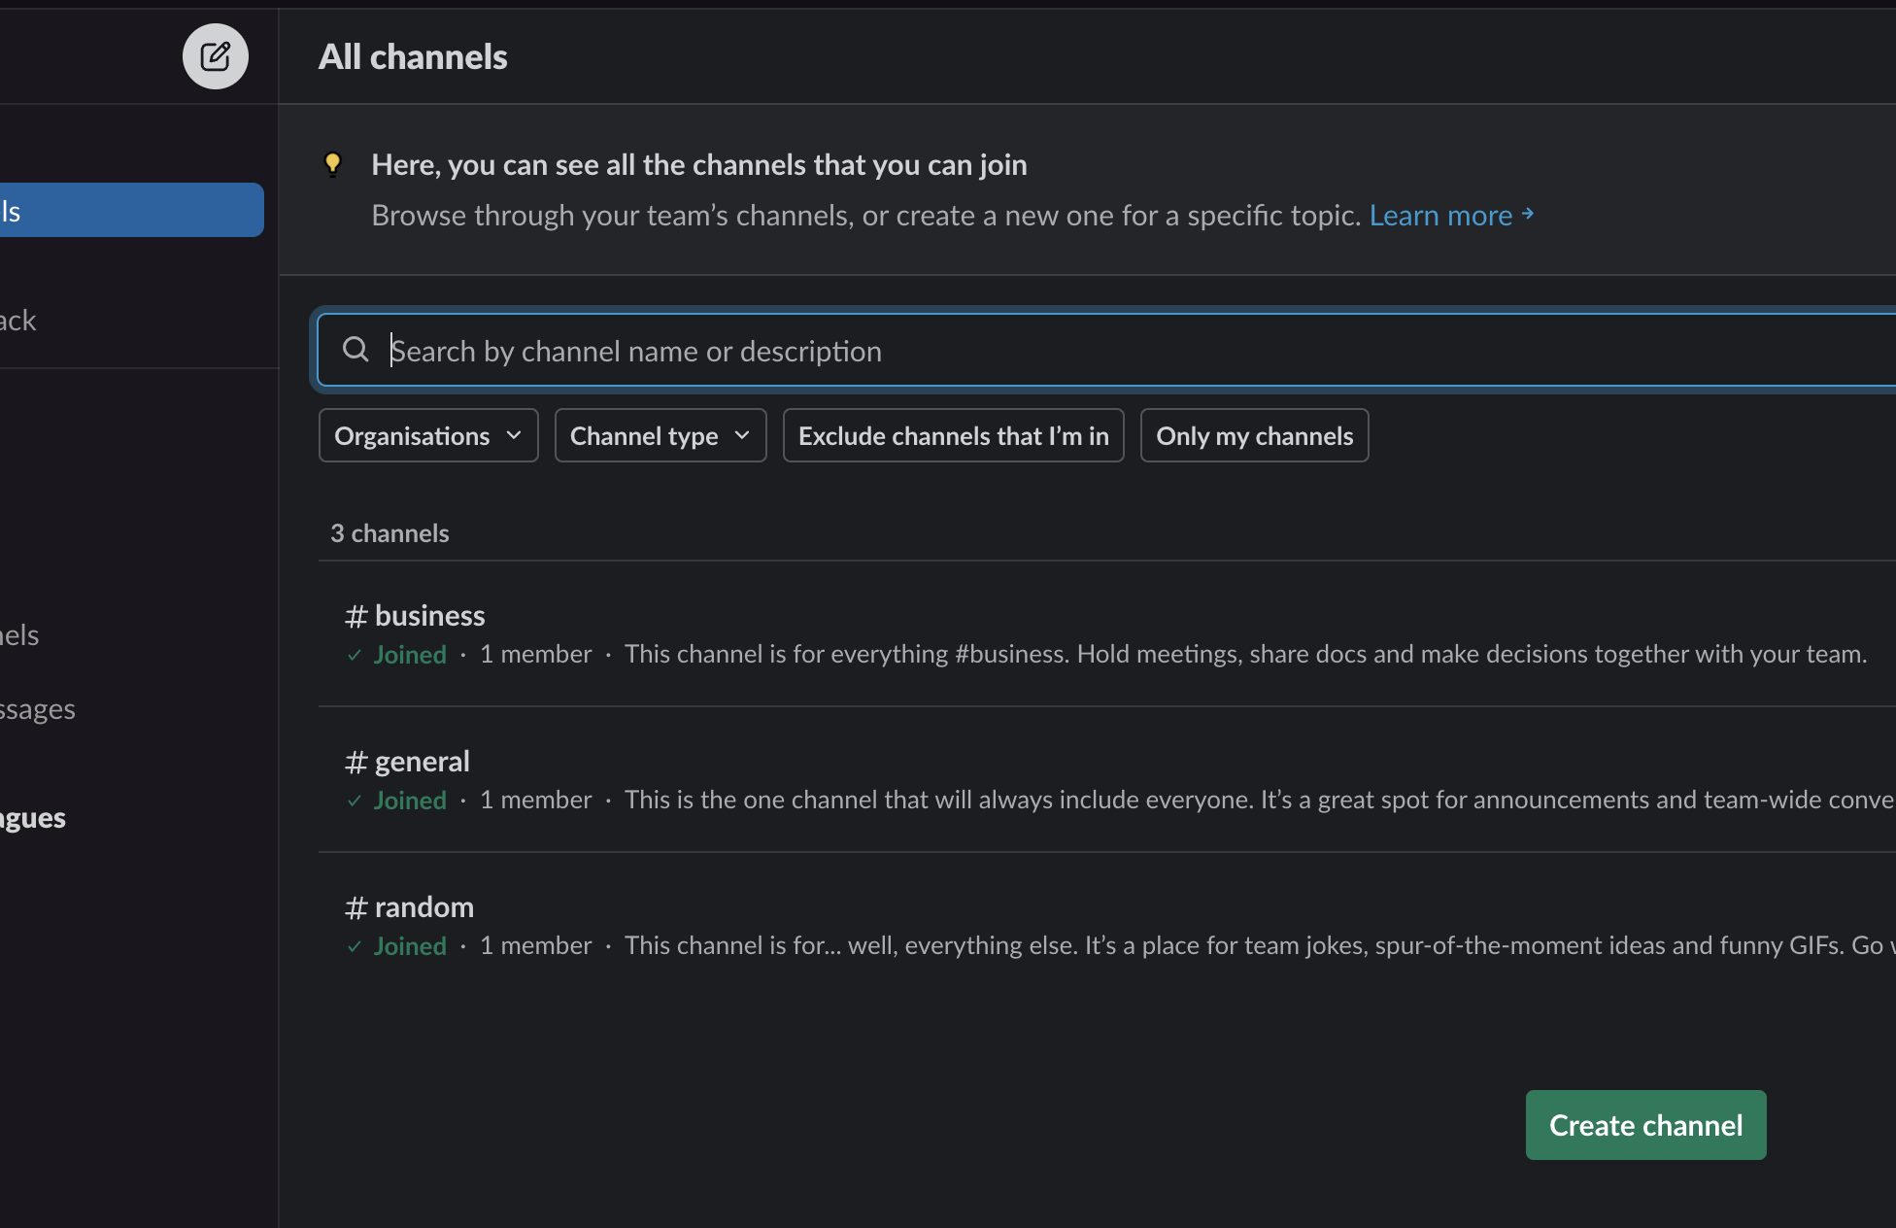
Task: Click the hash icon beside business
Action: pos(355,616)
